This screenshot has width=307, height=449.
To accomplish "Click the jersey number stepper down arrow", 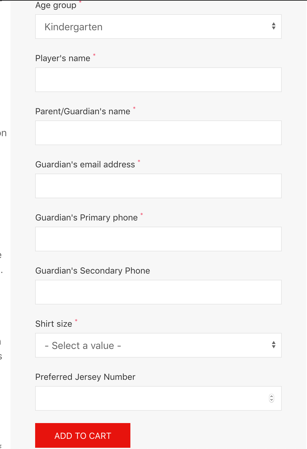I will [x=271, y=400].
